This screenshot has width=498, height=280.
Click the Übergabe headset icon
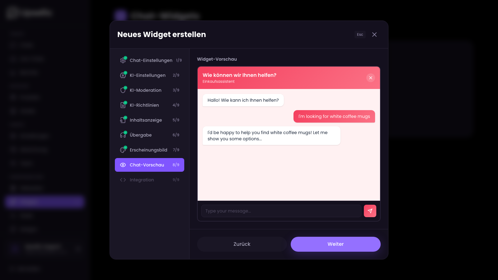pos(123,135)
